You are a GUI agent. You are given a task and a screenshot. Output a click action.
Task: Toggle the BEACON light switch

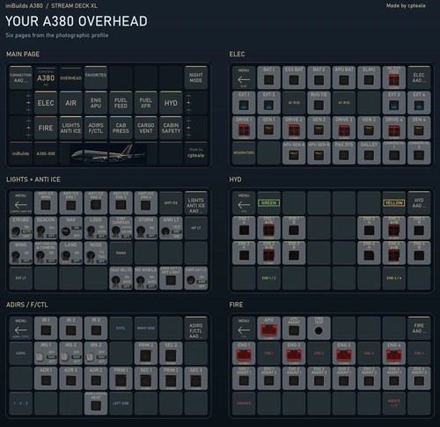coord(46,228)
